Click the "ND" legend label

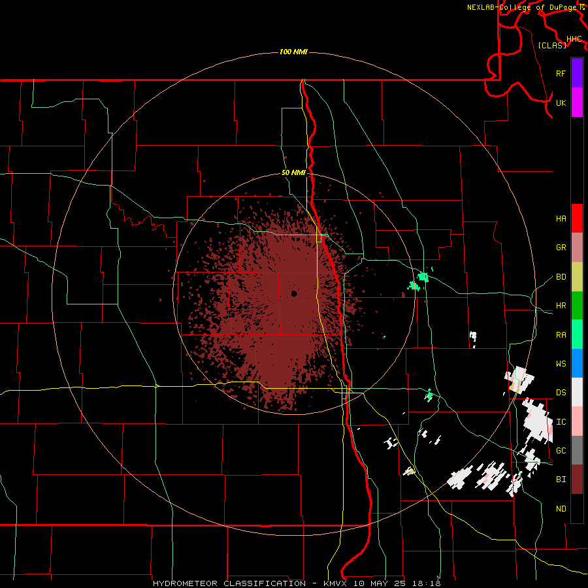(x=561, y=509)
